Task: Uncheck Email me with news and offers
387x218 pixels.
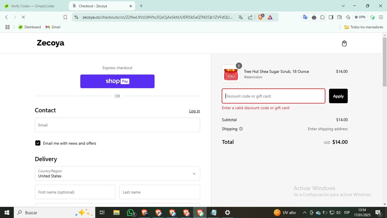Action: (x=38, y=143)
